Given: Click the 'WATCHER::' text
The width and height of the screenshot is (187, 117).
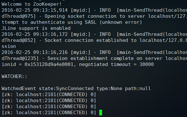Looking at the screenshot, I should [14, 76].
